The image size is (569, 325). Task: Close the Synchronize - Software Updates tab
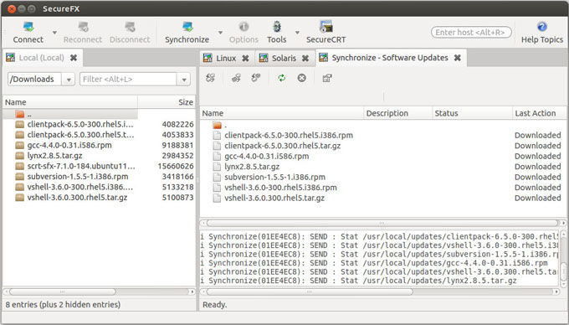457,58
